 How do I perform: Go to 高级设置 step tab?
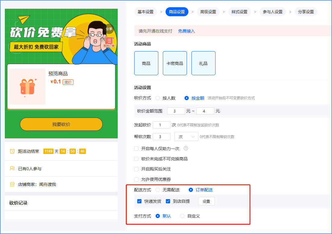point(208,12)
